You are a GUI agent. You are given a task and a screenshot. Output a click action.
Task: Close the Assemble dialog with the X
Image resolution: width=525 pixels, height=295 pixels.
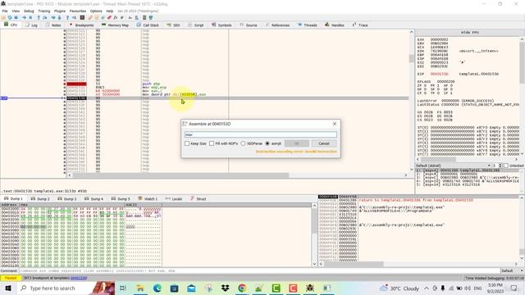[335, 124]
